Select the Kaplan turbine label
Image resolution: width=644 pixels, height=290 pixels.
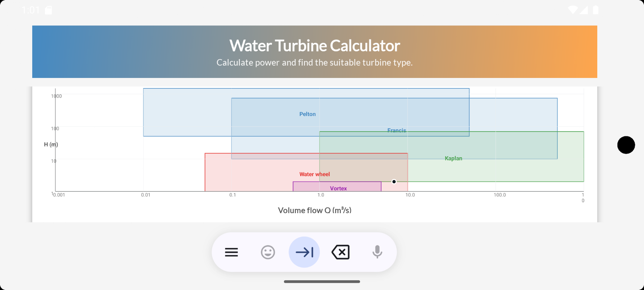(453, 158)
